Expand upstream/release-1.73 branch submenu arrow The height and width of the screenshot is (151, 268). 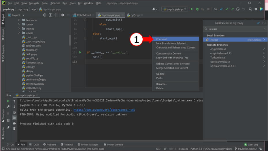pyautogui.click(x=264, y=66)
